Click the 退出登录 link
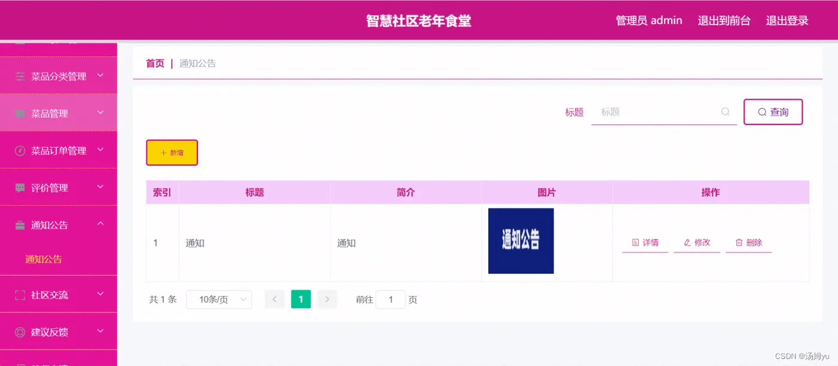The image size is (838, 366). point(787,20)
